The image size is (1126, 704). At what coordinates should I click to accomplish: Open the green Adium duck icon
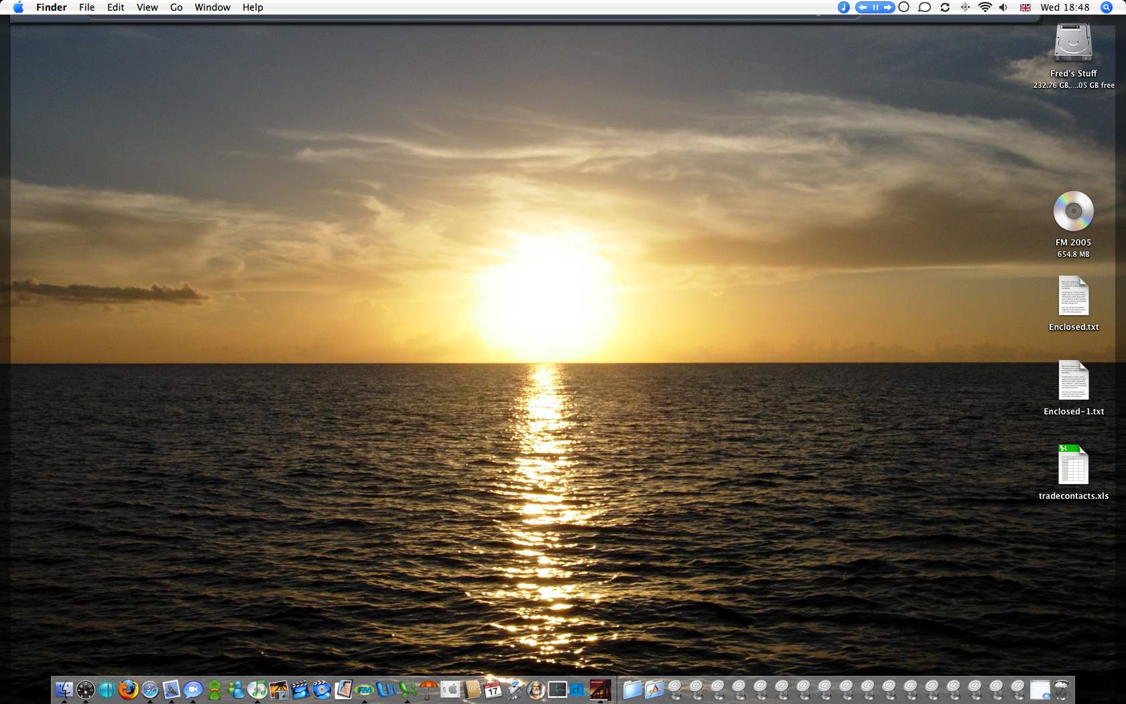click(x=214, y=689)
